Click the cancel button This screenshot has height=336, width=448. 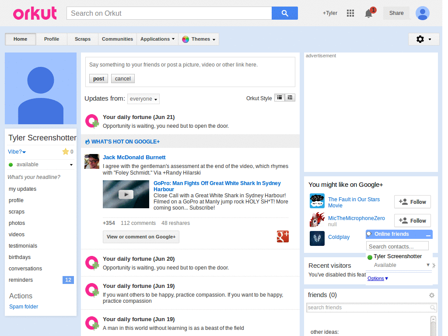123,79
